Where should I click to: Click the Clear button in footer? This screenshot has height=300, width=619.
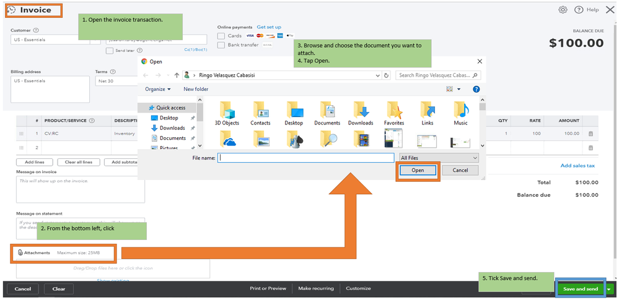click(x=58, y=289)
